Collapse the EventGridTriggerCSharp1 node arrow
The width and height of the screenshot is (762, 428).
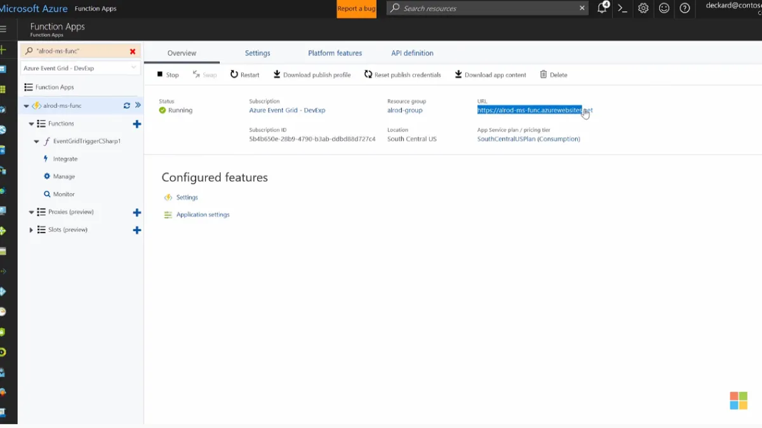coord(37,142)
